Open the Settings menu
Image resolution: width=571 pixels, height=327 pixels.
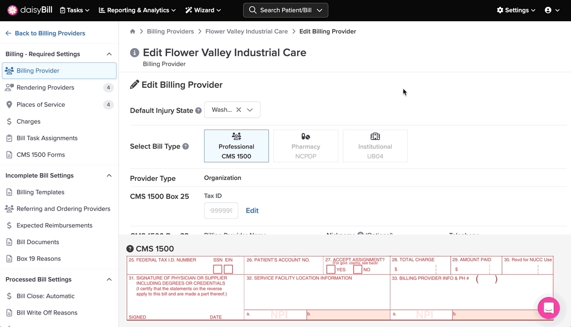tap(516, 10)
